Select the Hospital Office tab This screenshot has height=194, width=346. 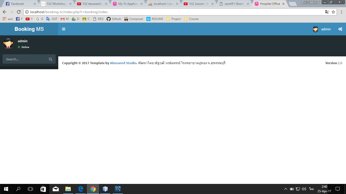tap(270, 4)
